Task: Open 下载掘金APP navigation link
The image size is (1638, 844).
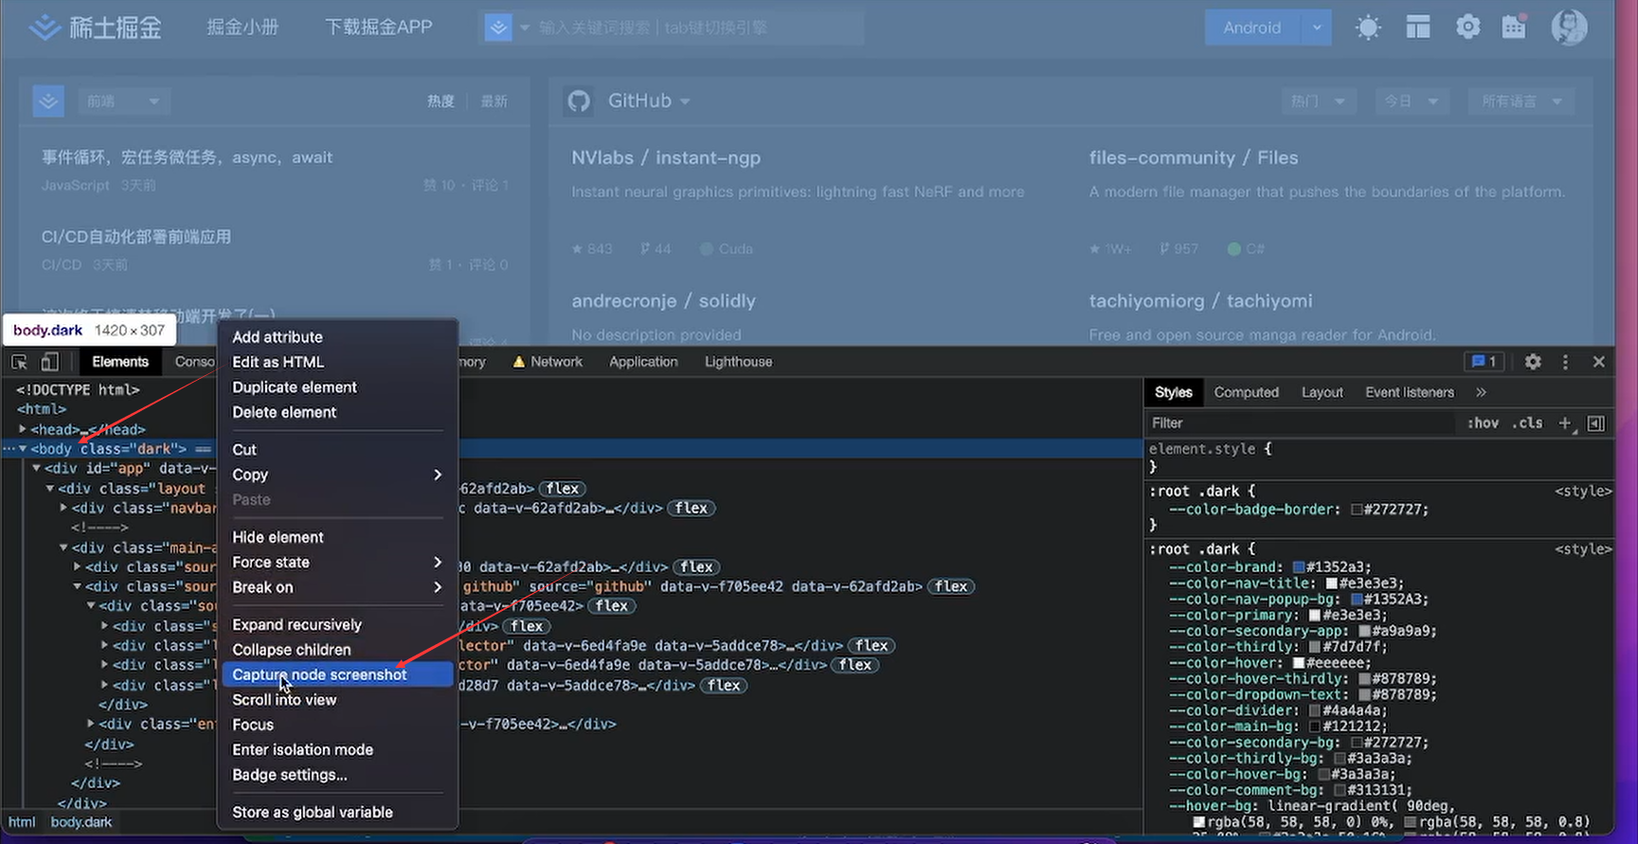Action: tap(378, 27)
